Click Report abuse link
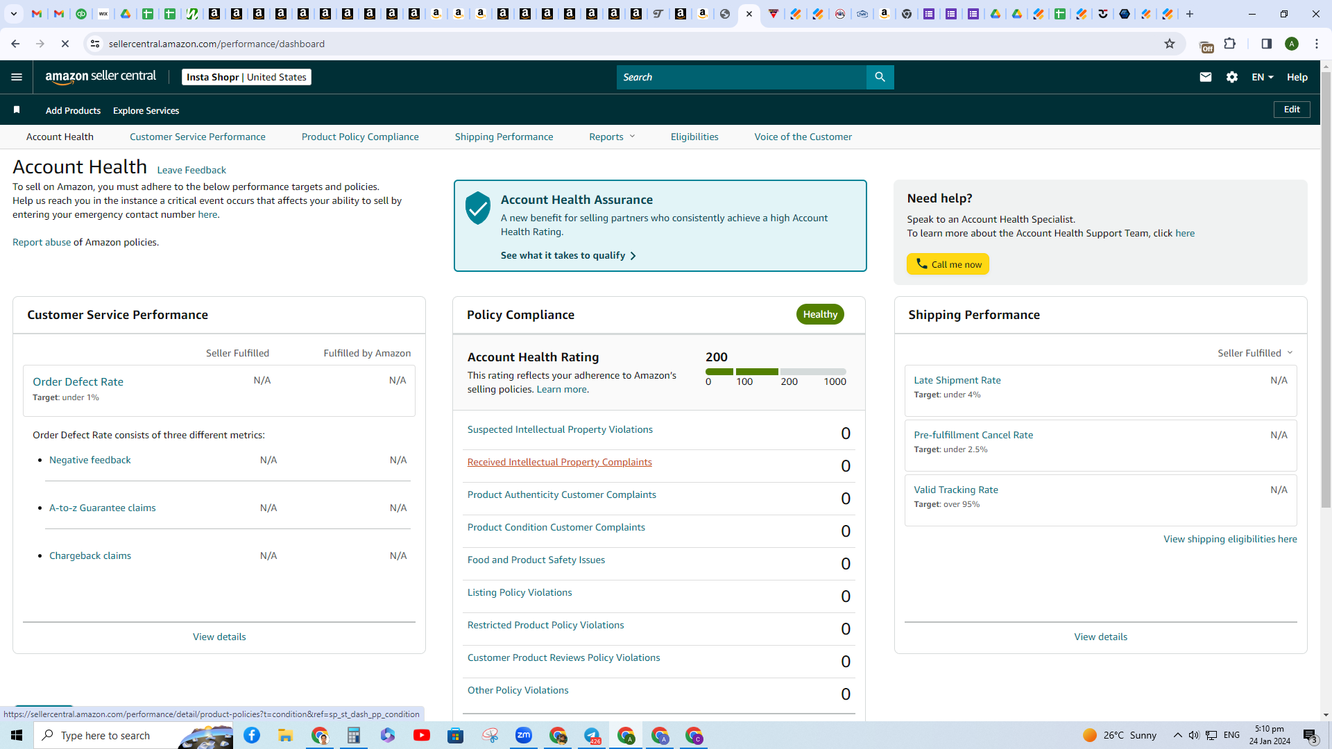 click(x=42, y=242)
